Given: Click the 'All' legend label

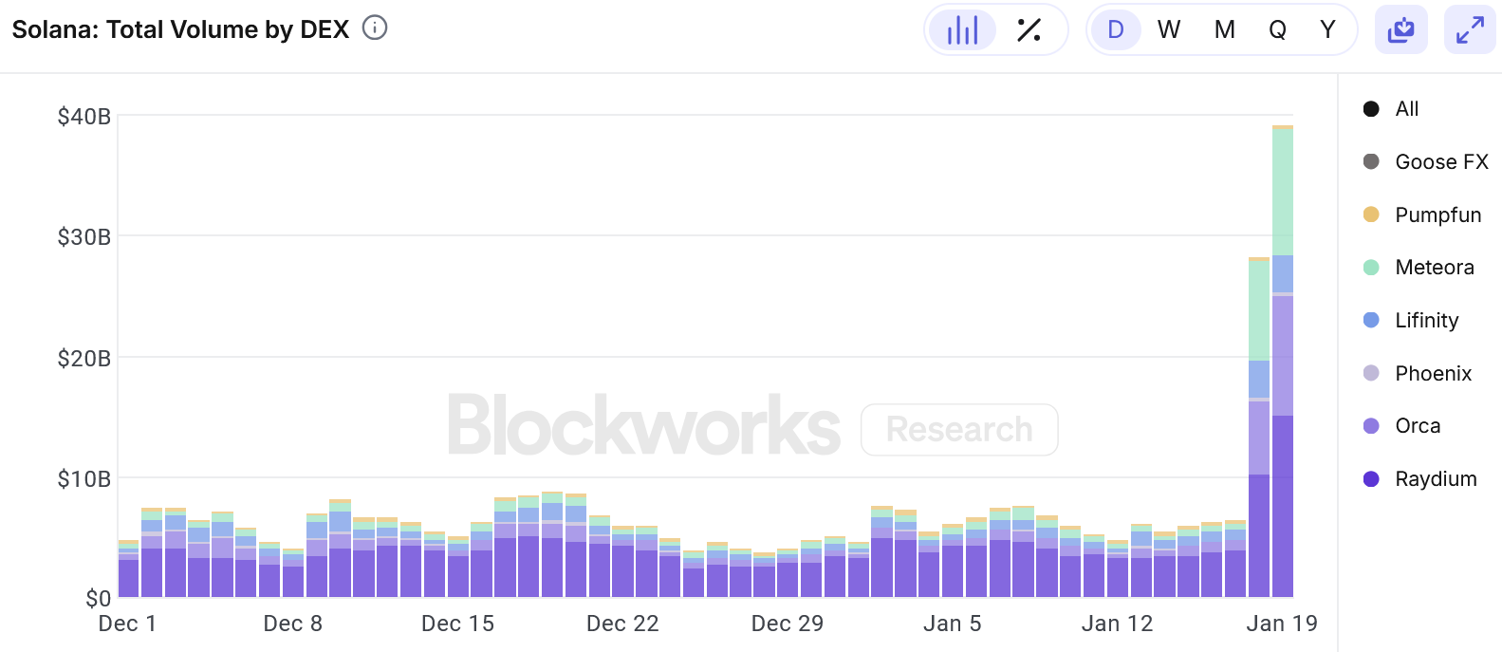Looking at the screenshot, I should (1407, 109).
